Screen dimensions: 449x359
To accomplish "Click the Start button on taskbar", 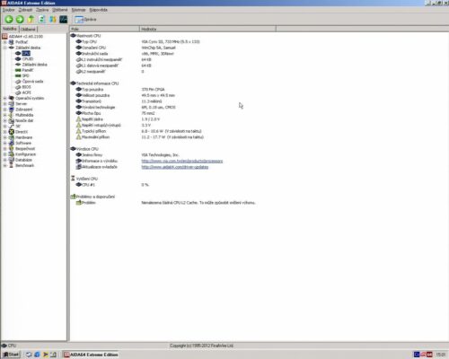I will [x=11, y=355].
